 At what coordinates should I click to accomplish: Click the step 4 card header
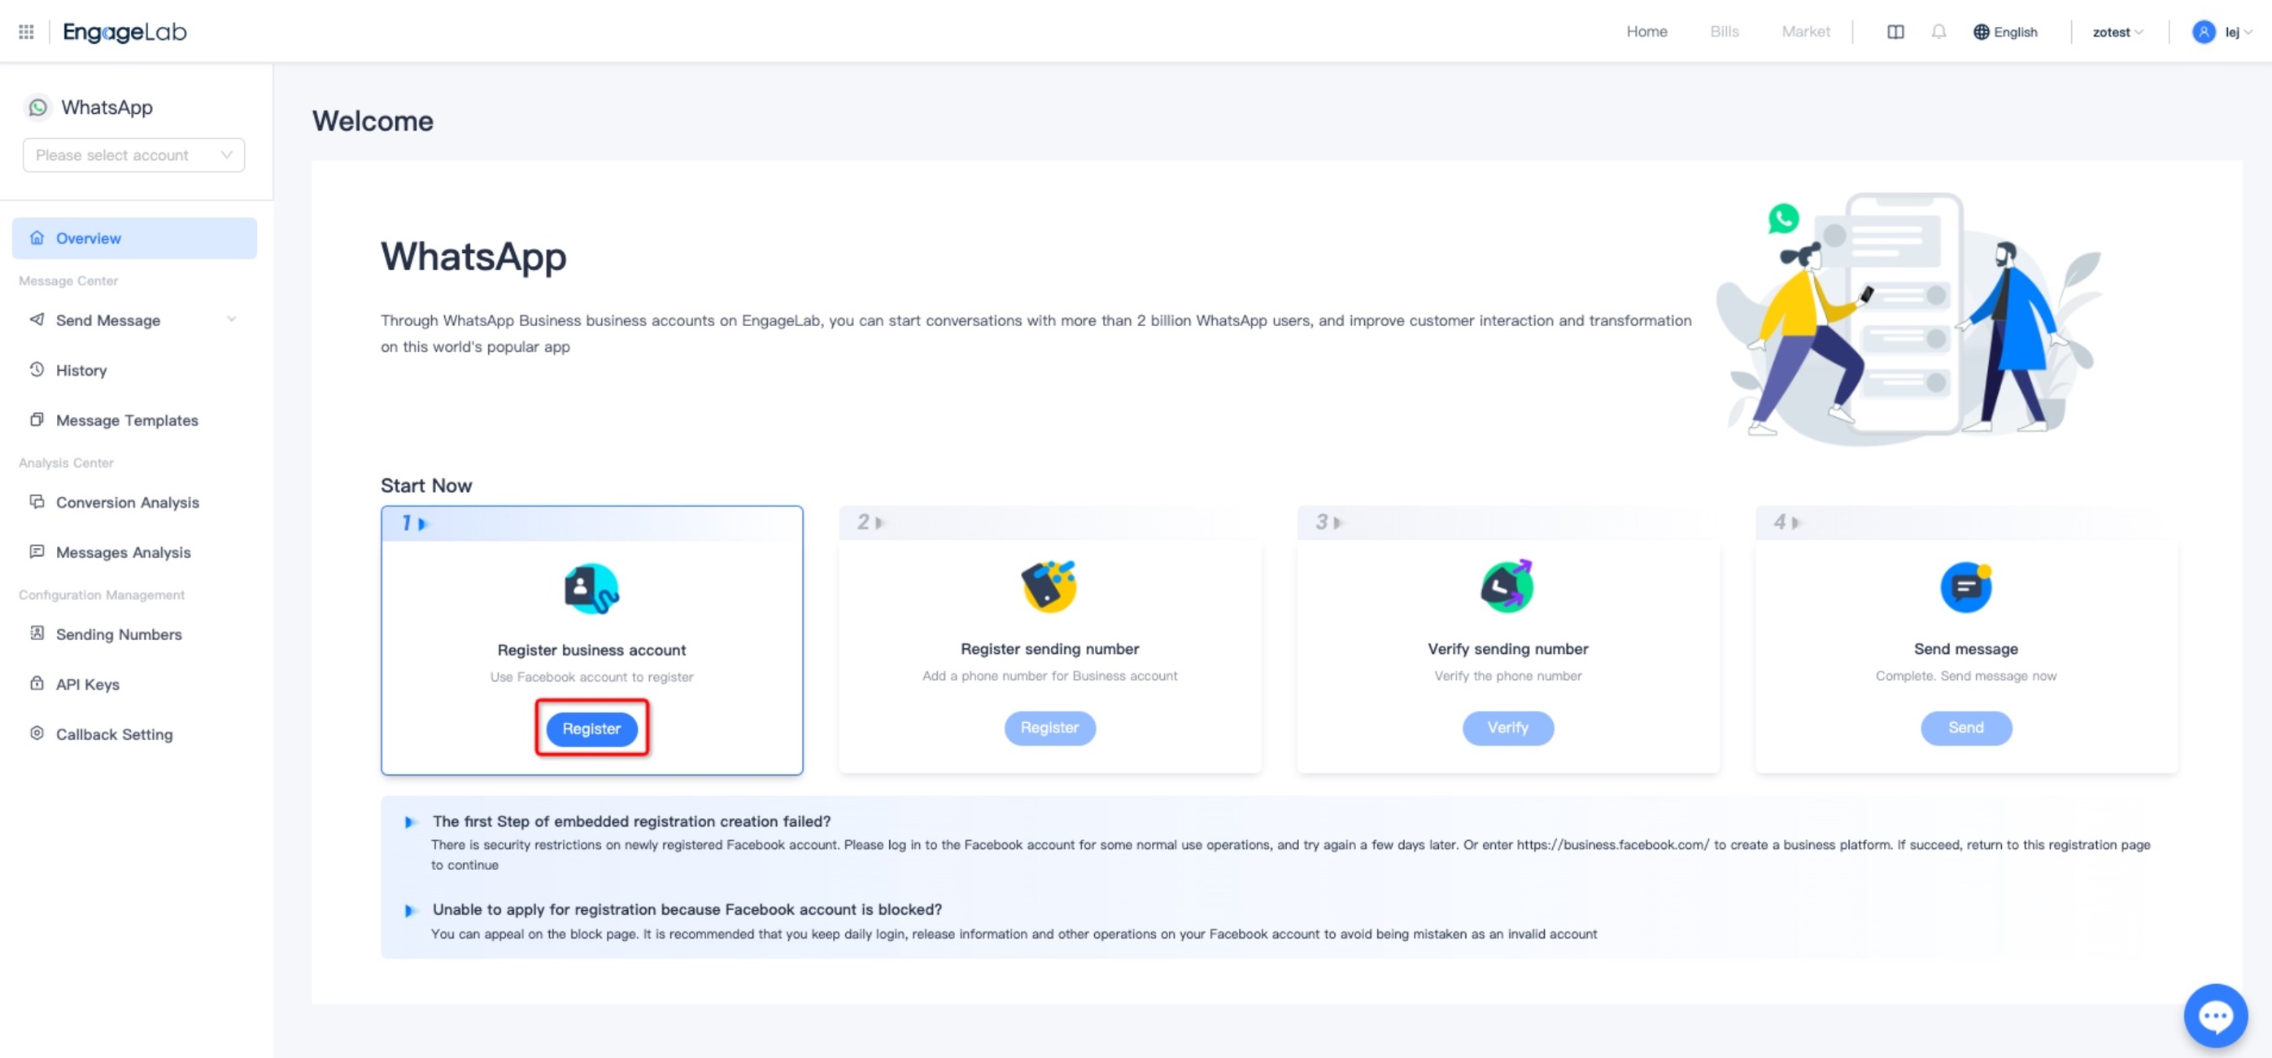[1966, 523]
